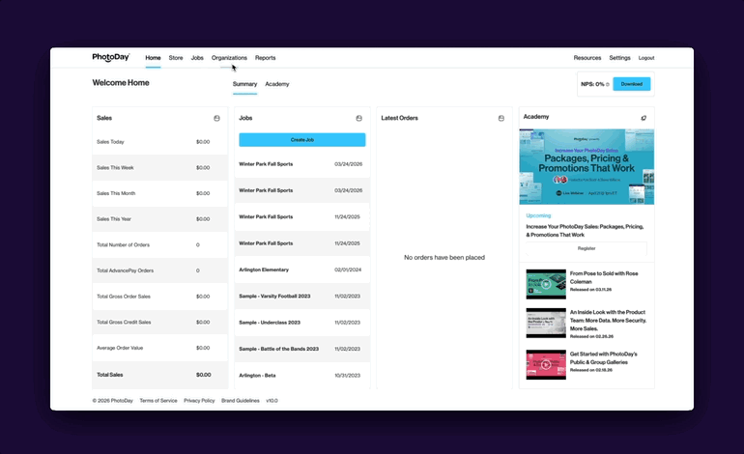This screenshot has height=454, width=744.
Task: Click the 10/31/2023 job date
Action: (x=347, y=375)
